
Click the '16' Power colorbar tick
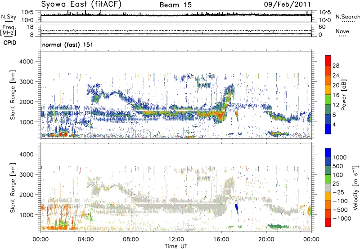(x=336, y=95)
